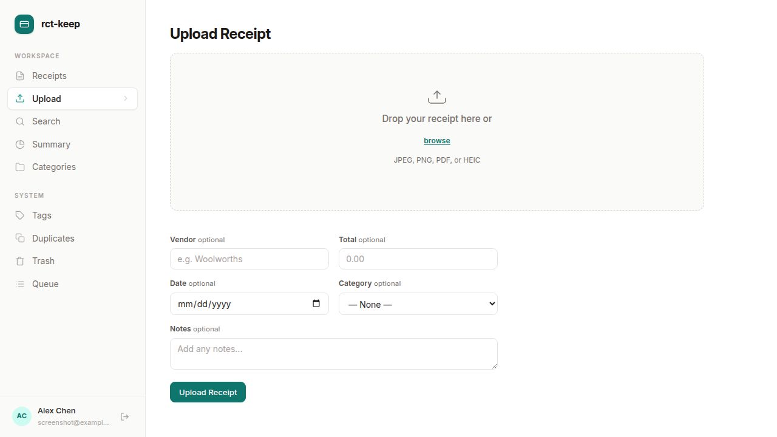The height and width of the screenshot is (437, 777).
Task: Select the Receipts sidebar icon
Action: 19,75
